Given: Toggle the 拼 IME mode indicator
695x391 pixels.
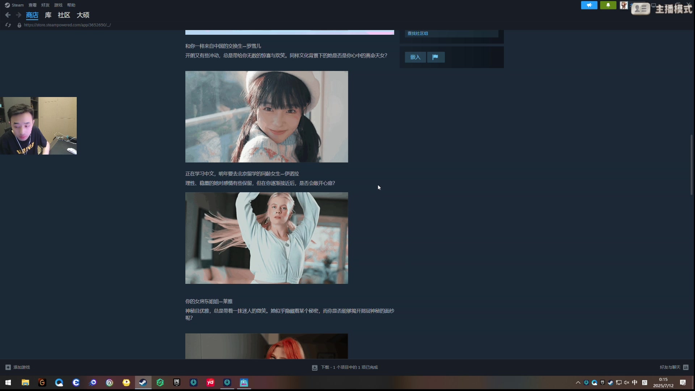Looking at the screenshot, I should tap(645, 383).
